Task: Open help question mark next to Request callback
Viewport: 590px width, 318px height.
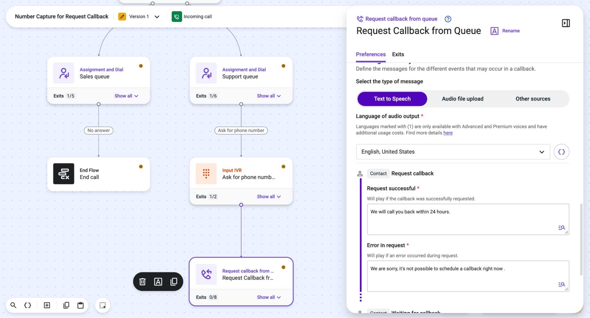Action: [x=448, y=19]
